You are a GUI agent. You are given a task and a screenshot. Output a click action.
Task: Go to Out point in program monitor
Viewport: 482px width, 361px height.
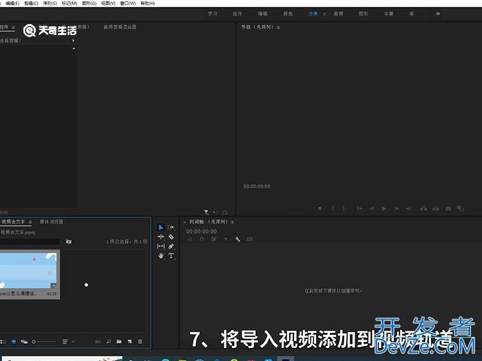[x=408, y=209]
